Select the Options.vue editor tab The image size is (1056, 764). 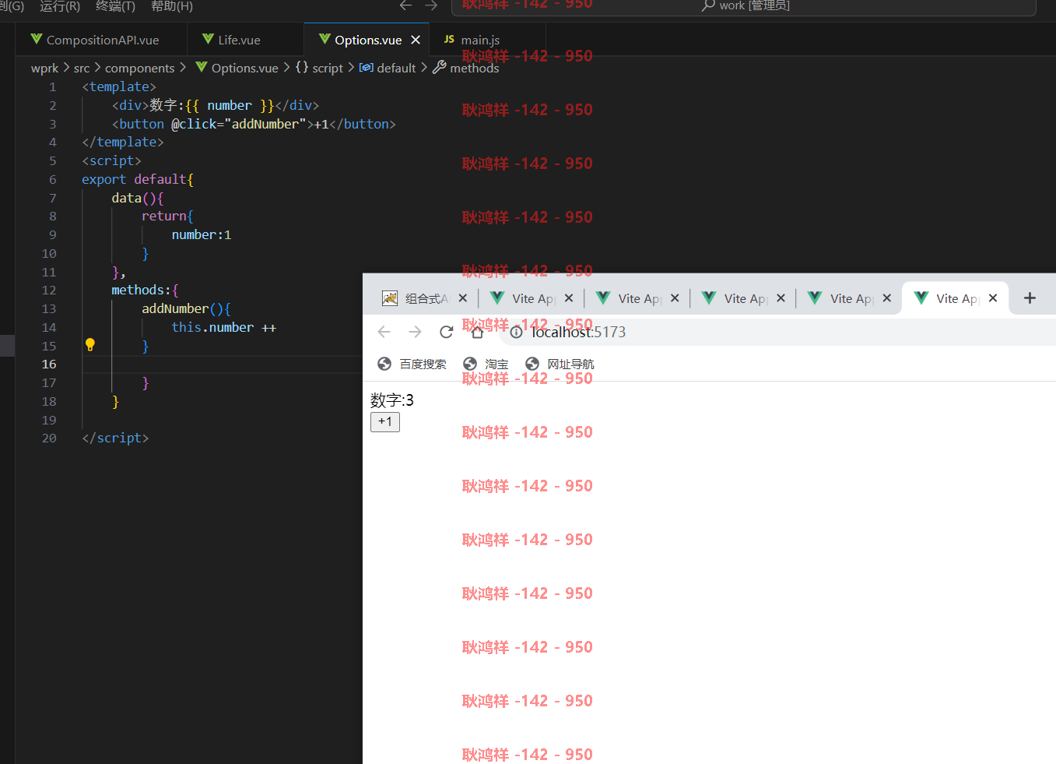tap(367, 40)
